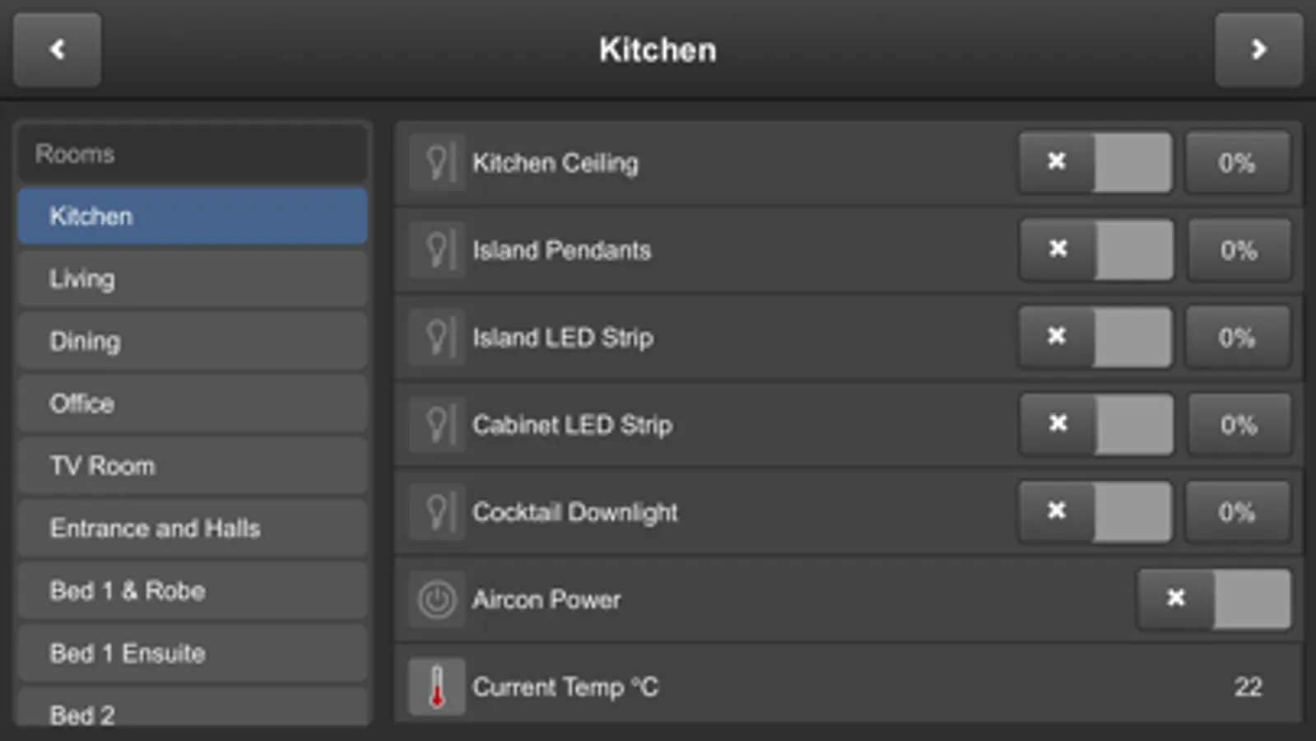Click the Cabinet LED Strip bulb icon
The width and height of the screenshot is (1316, 741).
437,425
